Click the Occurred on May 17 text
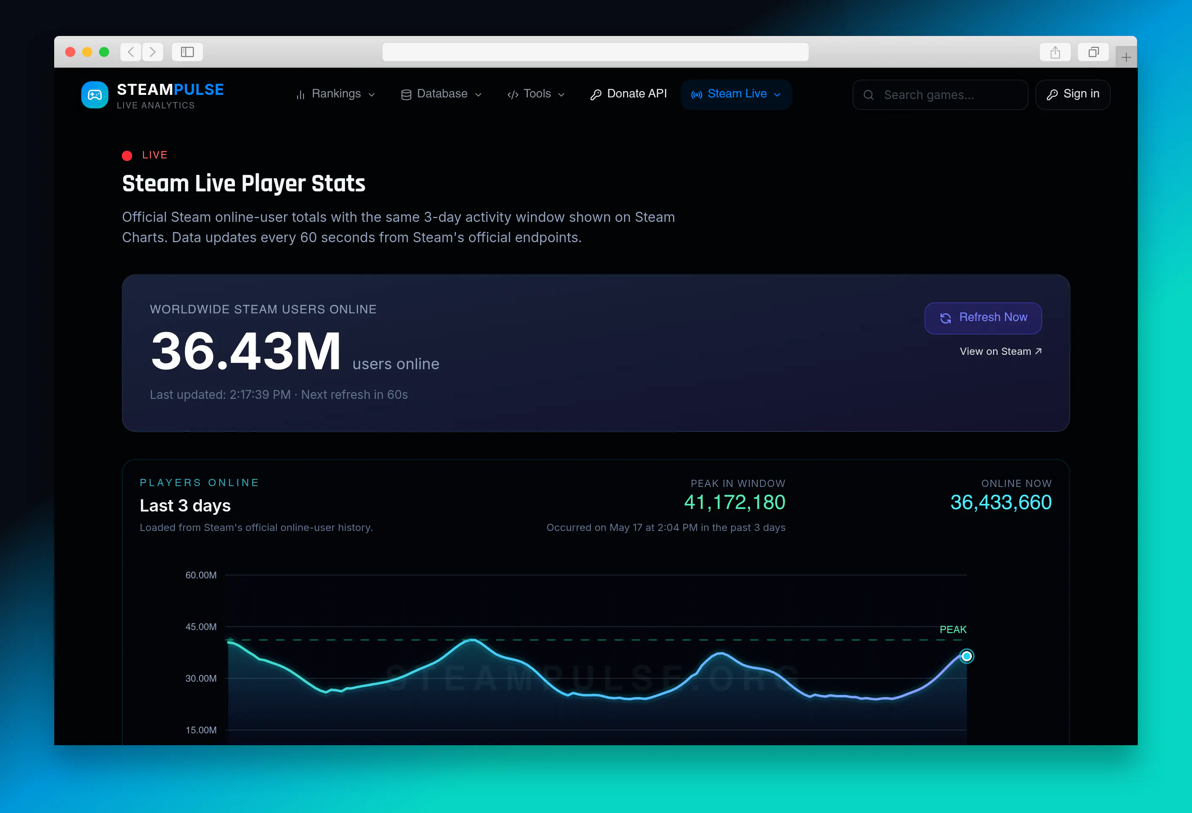 pos(666,528)
